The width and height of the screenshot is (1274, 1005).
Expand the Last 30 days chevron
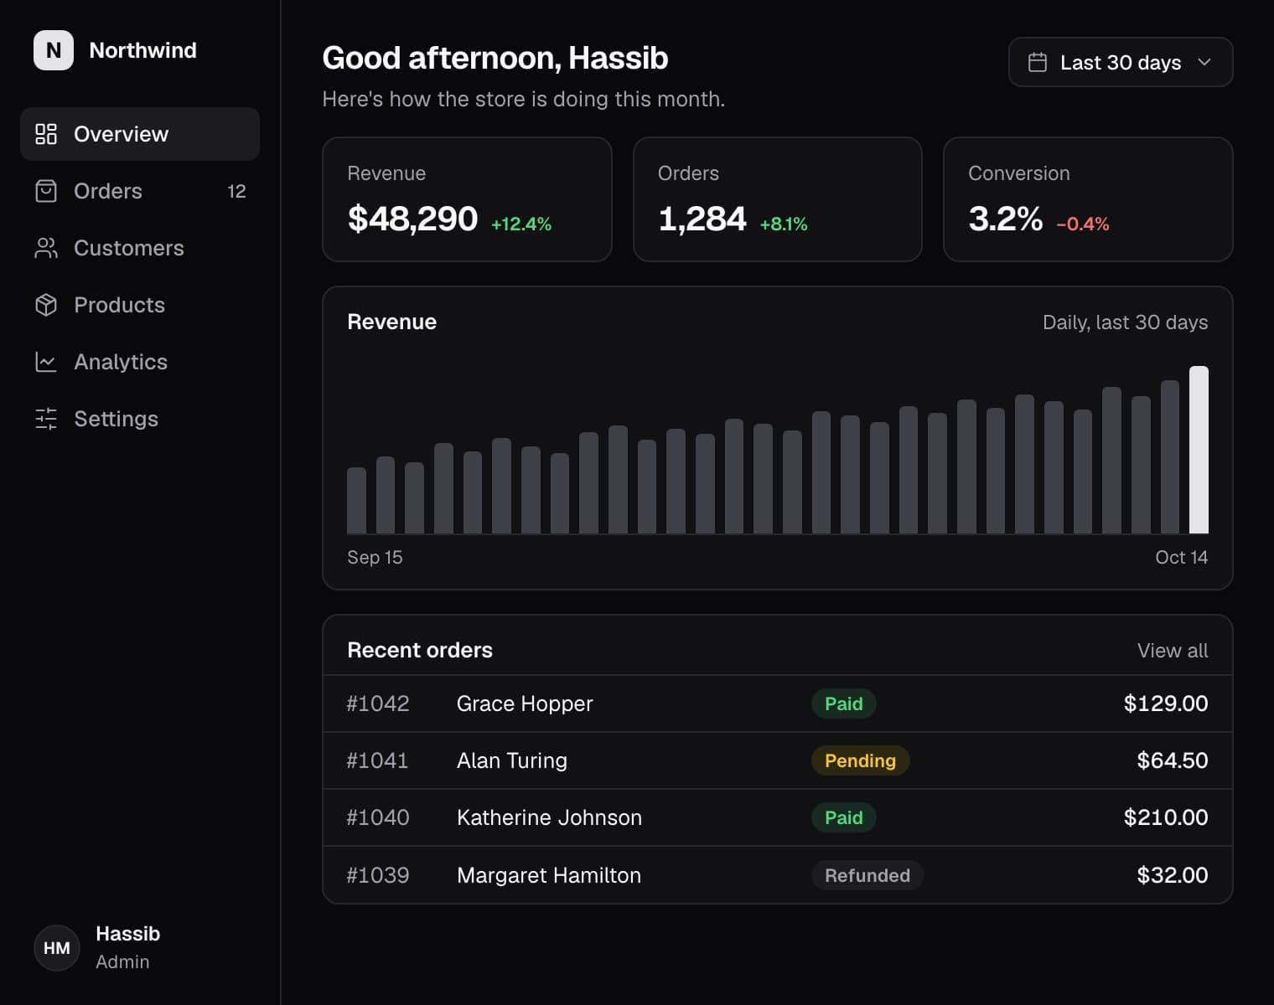1204,62
